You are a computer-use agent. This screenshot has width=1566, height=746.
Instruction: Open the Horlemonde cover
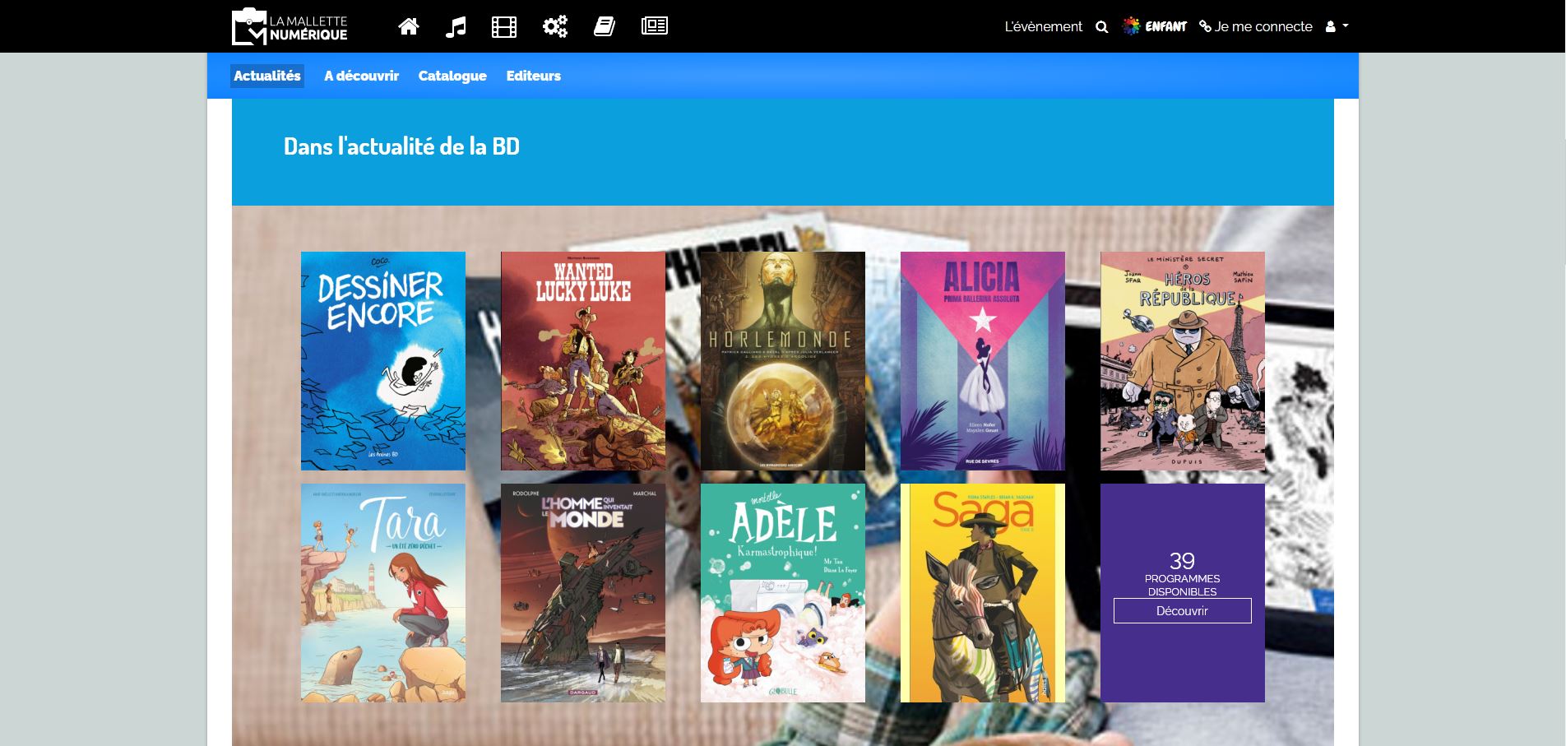click(783, 361)
